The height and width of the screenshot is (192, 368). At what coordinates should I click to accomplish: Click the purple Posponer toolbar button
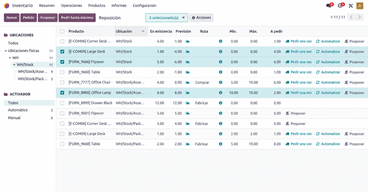click(x=48, y=18)
